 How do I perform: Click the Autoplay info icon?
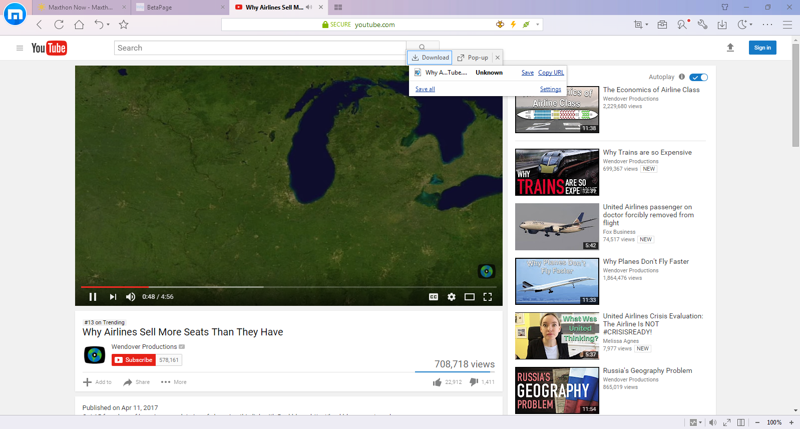[682, 77]
